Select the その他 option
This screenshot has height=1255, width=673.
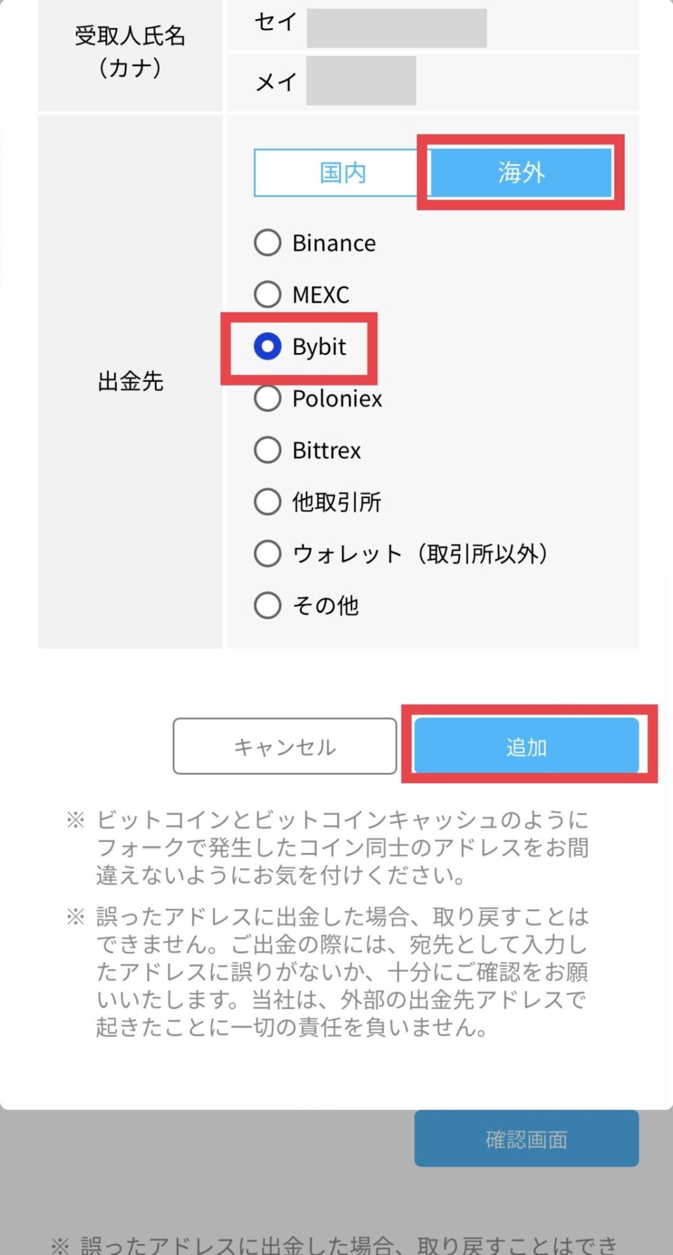[267, 606]
